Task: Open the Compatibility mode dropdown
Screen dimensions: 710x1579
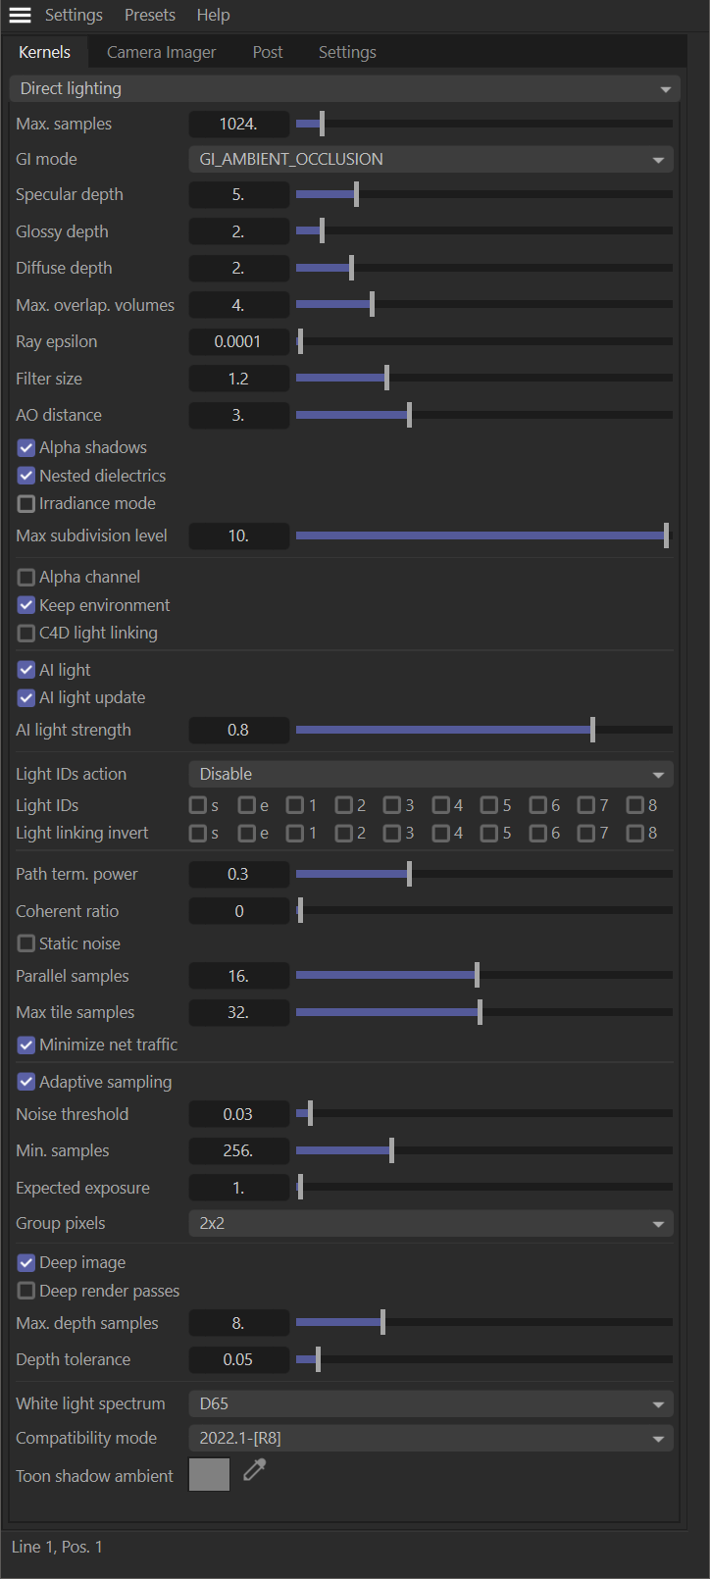Action: (431, 1438)
